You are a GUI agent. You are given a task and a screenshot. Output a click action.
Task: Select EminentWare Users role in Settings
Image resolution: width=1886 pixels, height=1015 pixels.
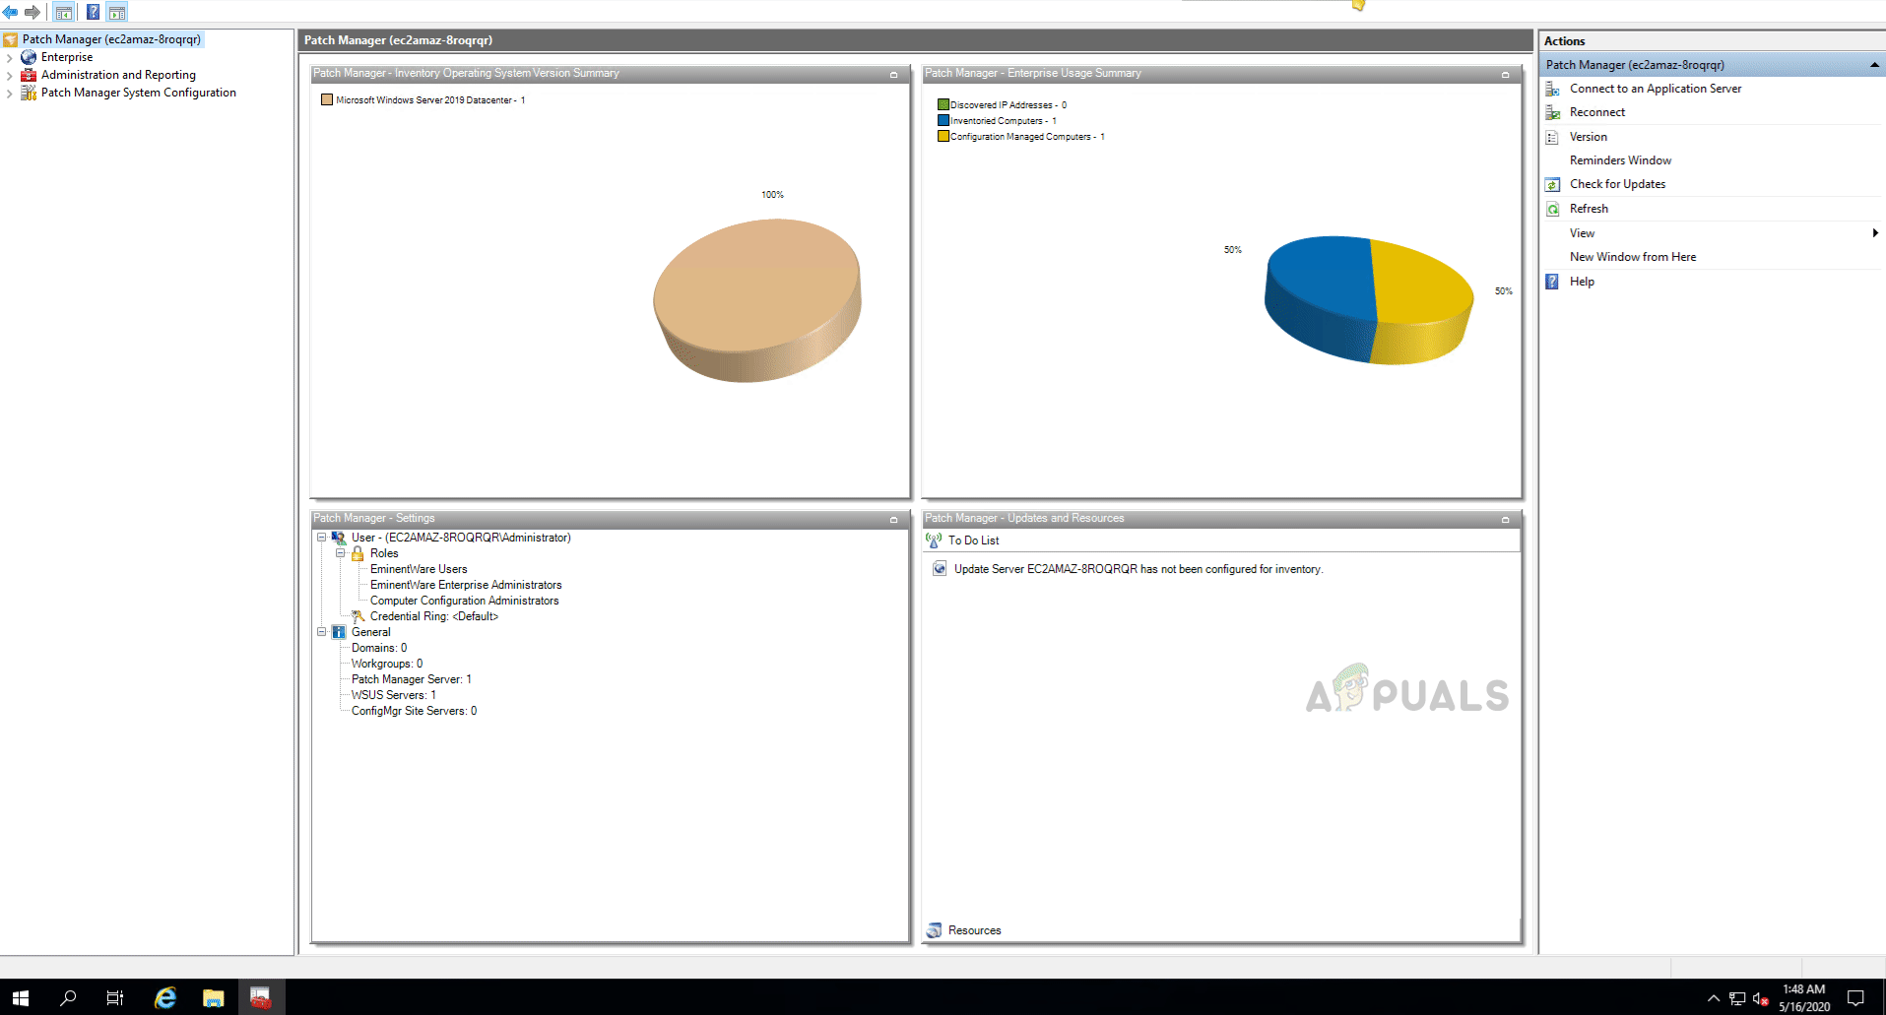click(x=419, y=569)
